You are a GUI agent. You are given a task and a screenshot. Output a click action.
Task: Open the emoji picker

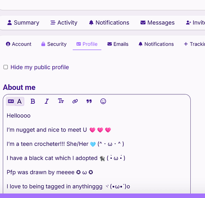pos(103,101)
